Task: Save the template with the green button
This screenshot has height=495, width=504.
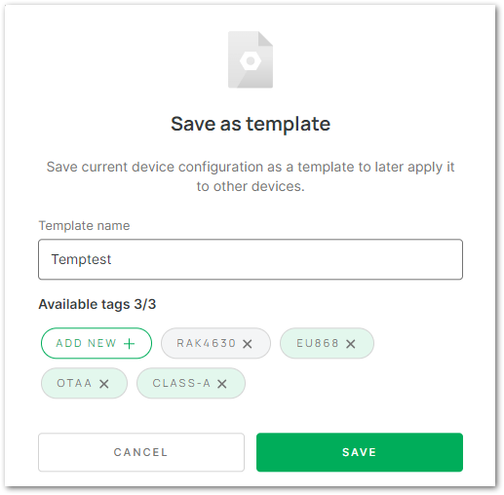Action: 360,452
